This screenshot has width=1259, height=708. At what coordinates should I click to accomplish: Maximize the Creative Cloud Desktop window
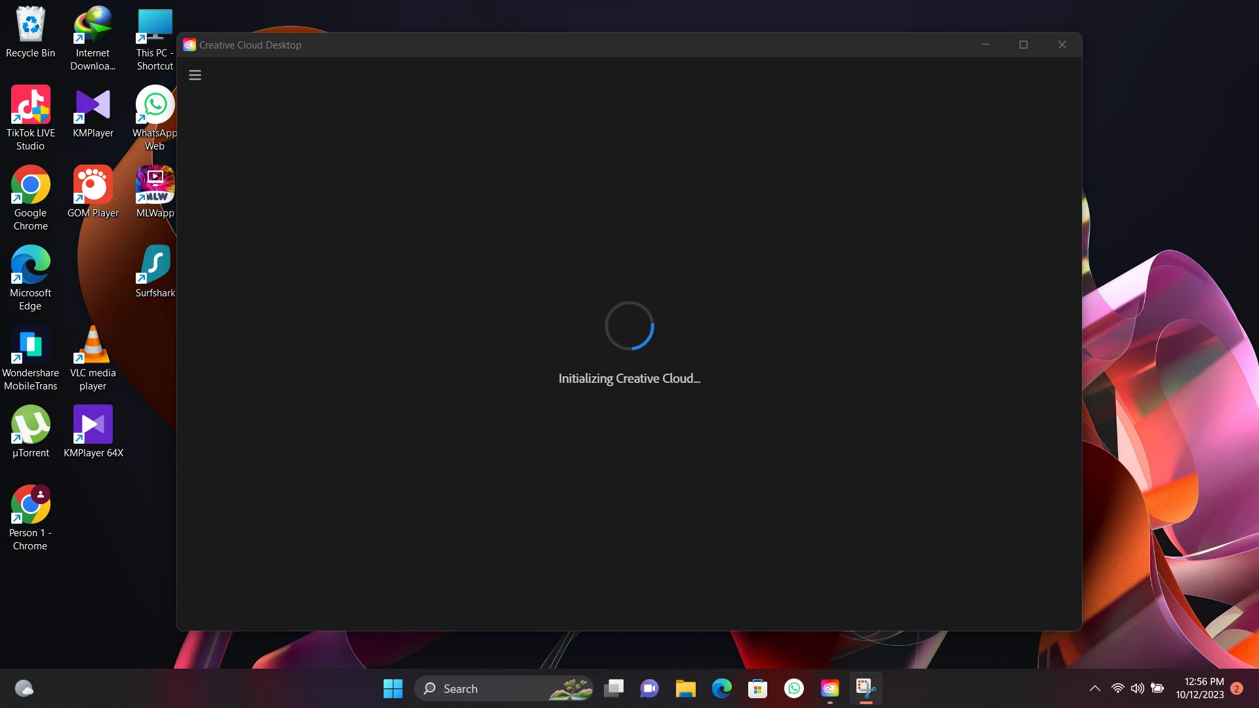1023,45
